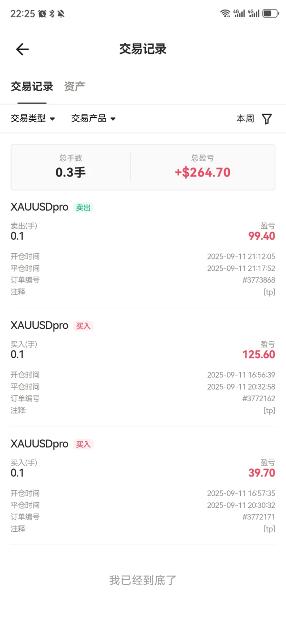Expand the 交易产品 dropdown
The height and width of the screenshot is (620, 286).
pos(93,119)
